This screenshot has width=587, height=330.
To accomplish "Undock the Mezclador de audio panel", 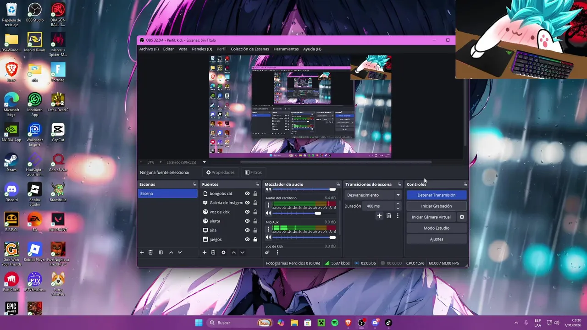I will (338, 184).
